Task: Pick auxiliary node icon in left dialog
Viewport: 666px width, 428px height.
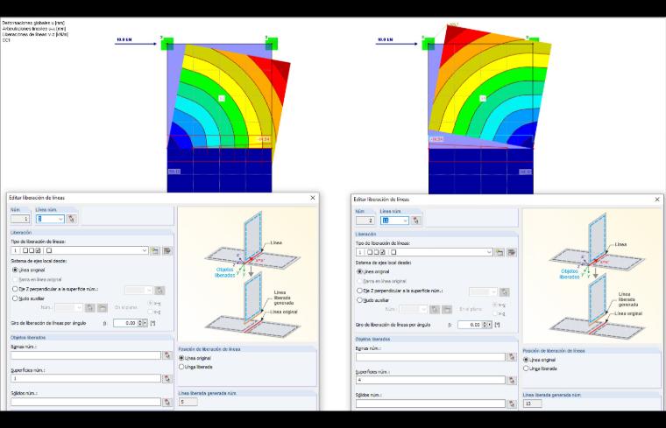Action: point(90,307)
